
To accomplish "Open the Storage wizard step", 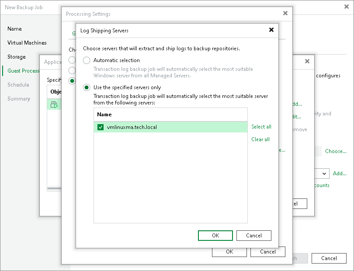I will tap(17, 57).
